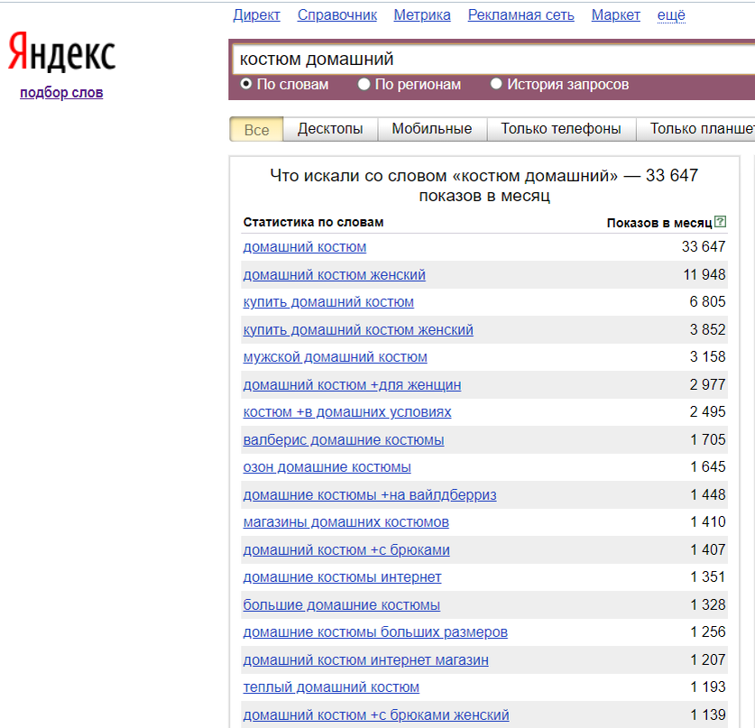The width and height of the screenshot is (755, 728).
Task: Open the домашний костюм женский keyword
Action: click(334, 275)
